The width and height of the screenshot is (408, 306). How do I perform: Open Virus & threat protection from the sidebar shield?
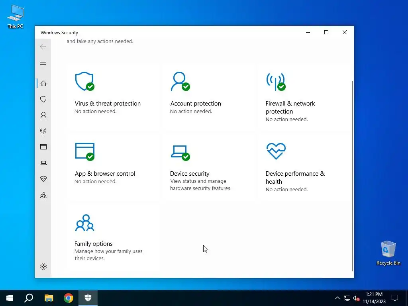tap(43, 99)
